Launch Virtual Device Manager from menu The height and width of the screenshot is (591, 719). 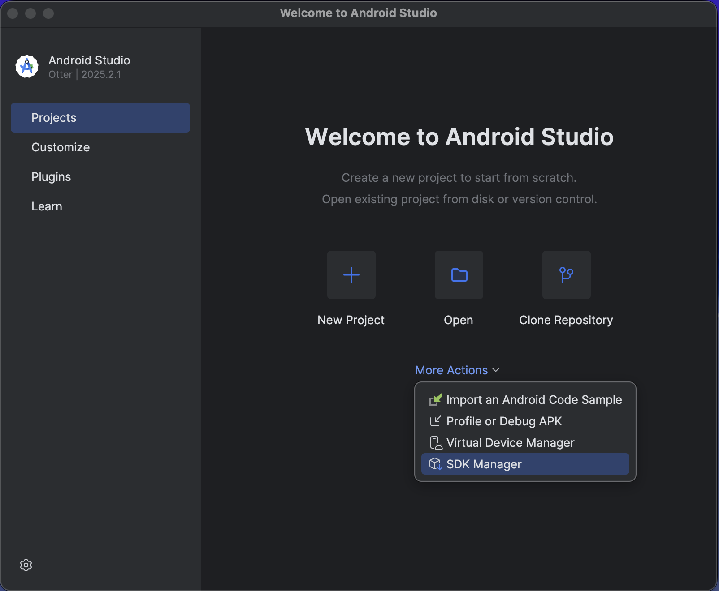tap(525, 442)
